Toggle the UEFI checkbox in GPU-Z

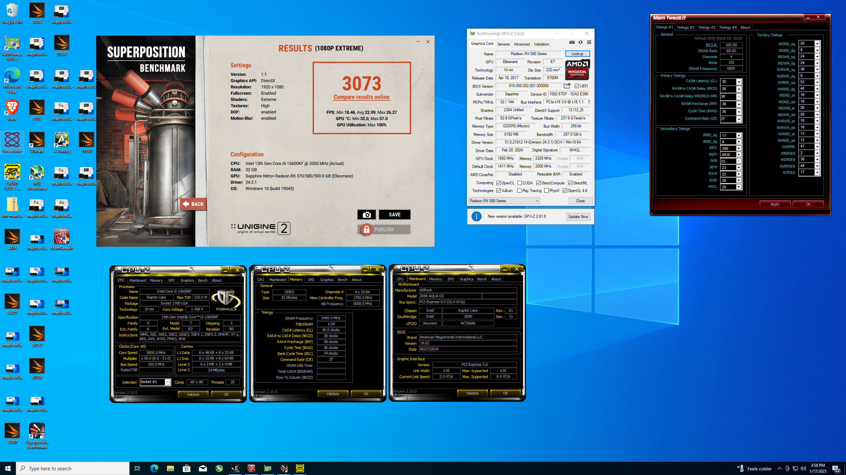(577, 86)
